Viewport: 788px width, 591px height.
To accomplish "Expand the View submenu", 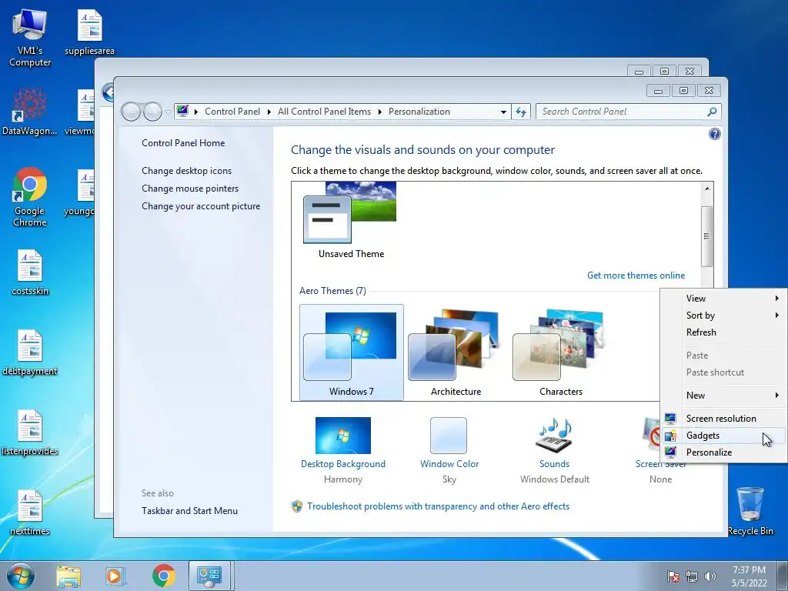I will pos(723,298).
